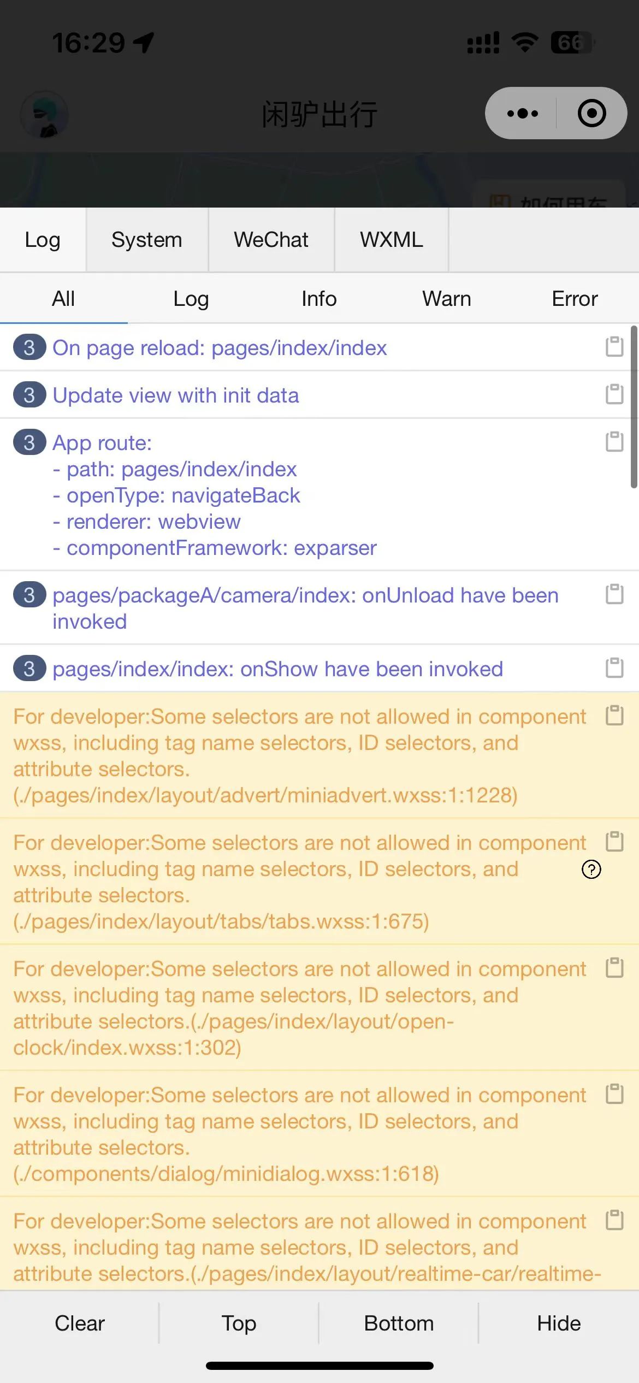Filter logs by Warn level
Viewport: 639px width, 1383px height.
click(x=446, y=299)
